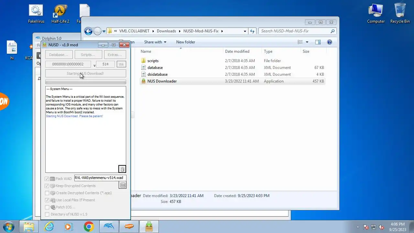Click the save WAD location disk icon
Screen dimensions: 414x233
point(123,185)
